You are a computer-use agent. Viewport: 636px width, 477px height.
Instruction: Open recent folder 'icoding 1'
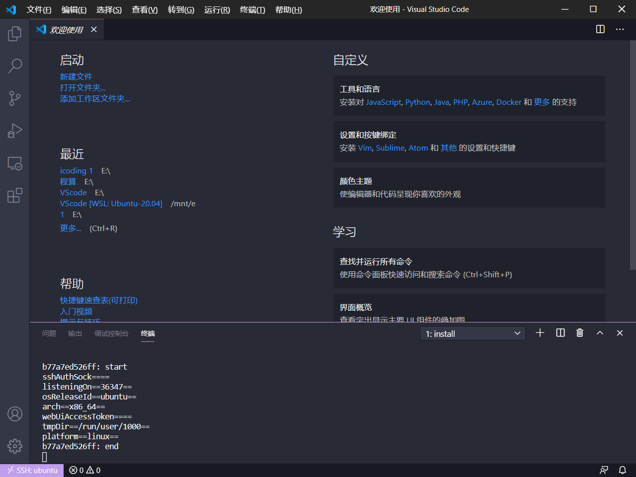(x=76, y=170)
